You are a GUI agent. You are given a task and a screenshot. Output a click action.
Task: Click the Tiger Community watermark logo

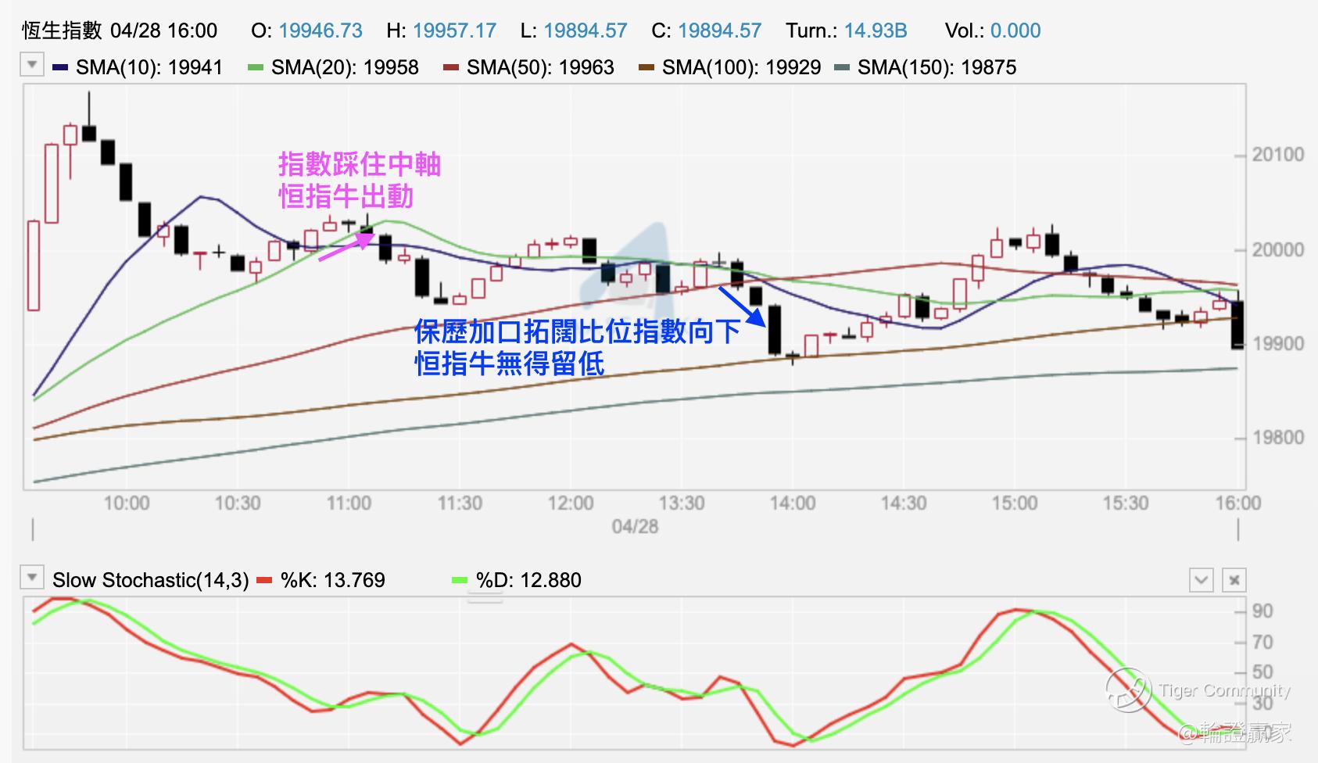[1128, 690]
